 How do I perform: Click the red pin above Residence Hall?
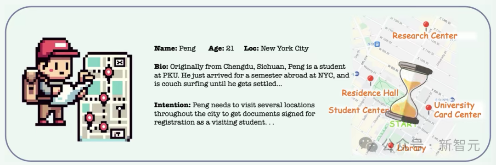coord(371,80)
